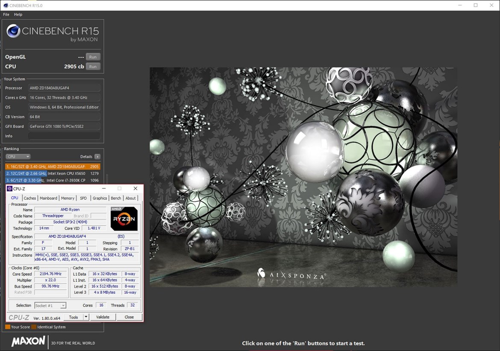
Task: Close the CPU-Z window with the X
Action: click(135, 189)
